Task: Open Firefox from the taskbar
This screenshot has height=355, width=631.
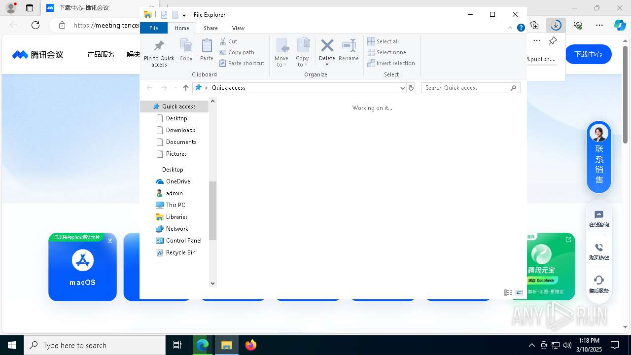Action: (x=251, y=345)
